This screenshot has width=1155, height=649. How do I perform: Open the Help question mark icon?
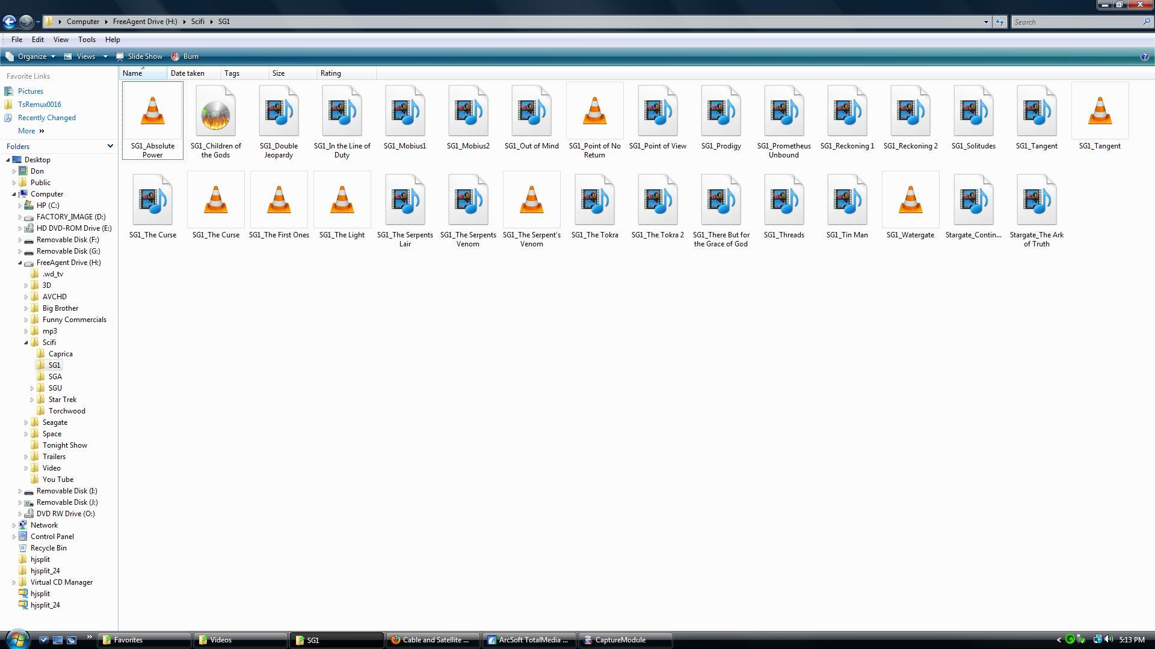point(1144,56)
